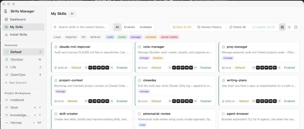This screenshot has width=304, height=129.
Task: Click the Check All button
Action: coord(238,27)
